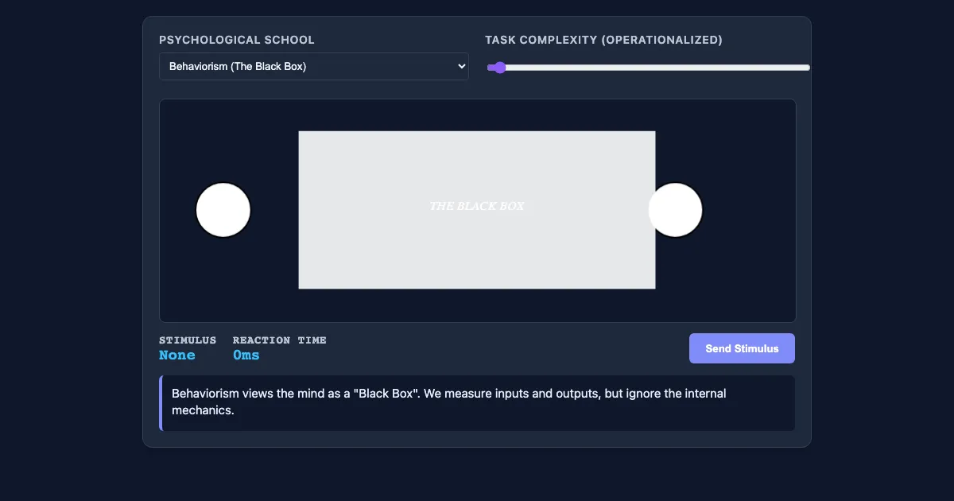Click the left white input circle
Screen dimensions: 954x501
[x=223, y=210]
